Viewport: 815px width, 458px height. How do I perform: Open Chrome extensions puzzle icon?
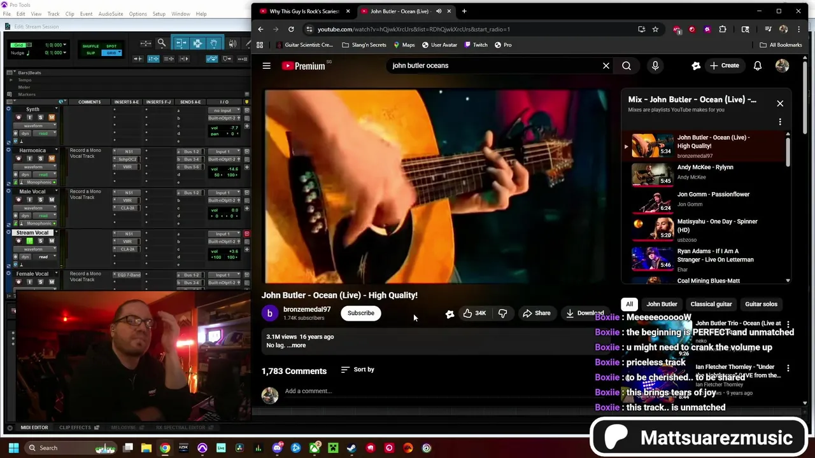723,29
